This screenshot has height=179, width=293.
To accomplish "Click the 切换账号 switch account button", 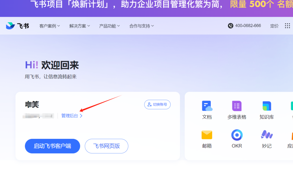I will pos(157,104).
